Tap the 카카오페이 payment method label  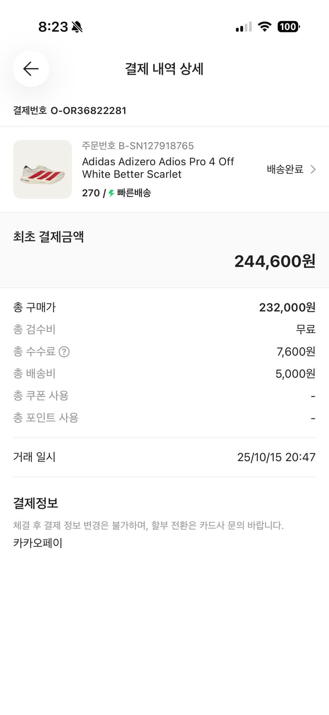point(39,542)
